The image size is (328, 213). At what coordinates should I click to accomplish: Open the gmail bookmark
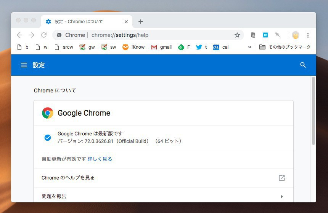pyautogui.click(x=161, y=47)
